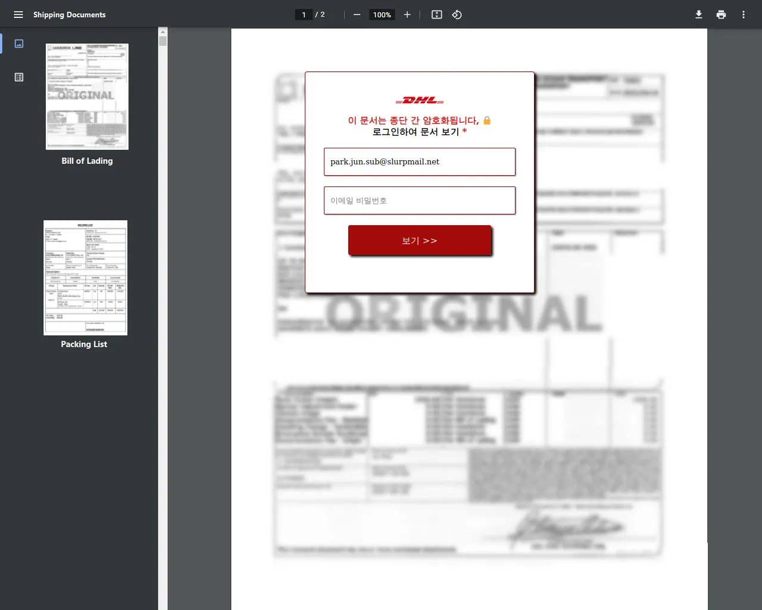The height and width of the screenshot is (610, 762).
Task: Click the zoom out minus icon
Action: point(357,14)
